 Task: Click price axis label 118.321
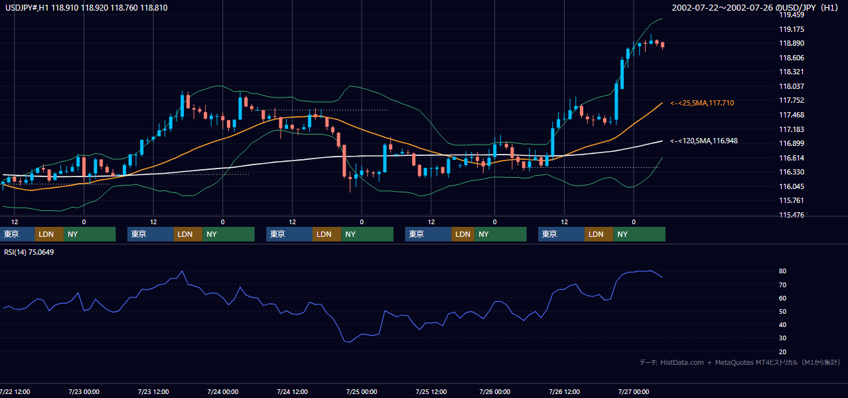792,72
